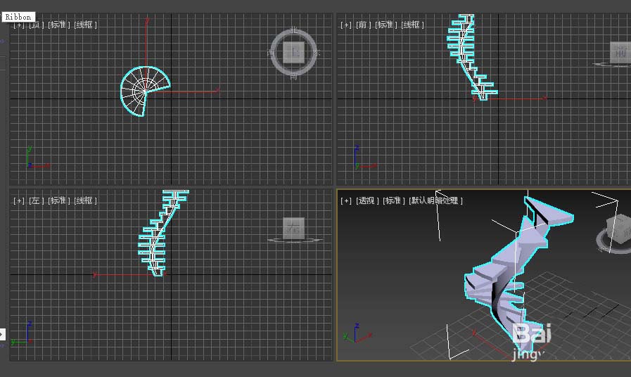Click [线框] shading label in Left viewport
The width and height of the screenshot is (631, 377).
(85, 200)
